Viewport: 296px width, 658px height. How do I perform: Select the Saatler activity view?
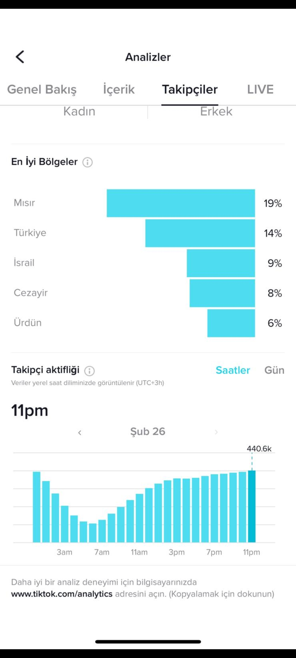233,370
